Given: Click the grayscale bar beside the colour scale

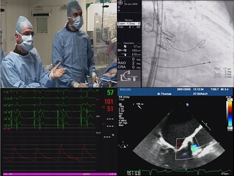Looking at the screenshot, I should tap(227, 114).
